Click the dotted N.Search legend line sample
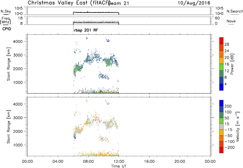Screen dimensions: 243x168 click(235, 15)
